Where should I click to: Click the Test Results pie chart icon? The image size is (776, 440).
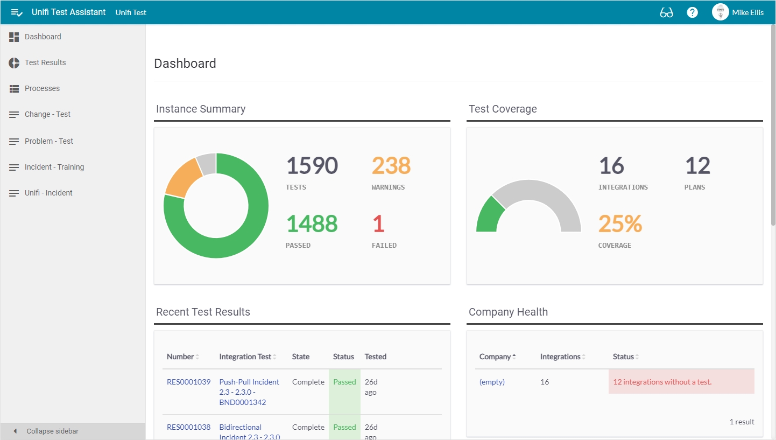pos(14,62)
